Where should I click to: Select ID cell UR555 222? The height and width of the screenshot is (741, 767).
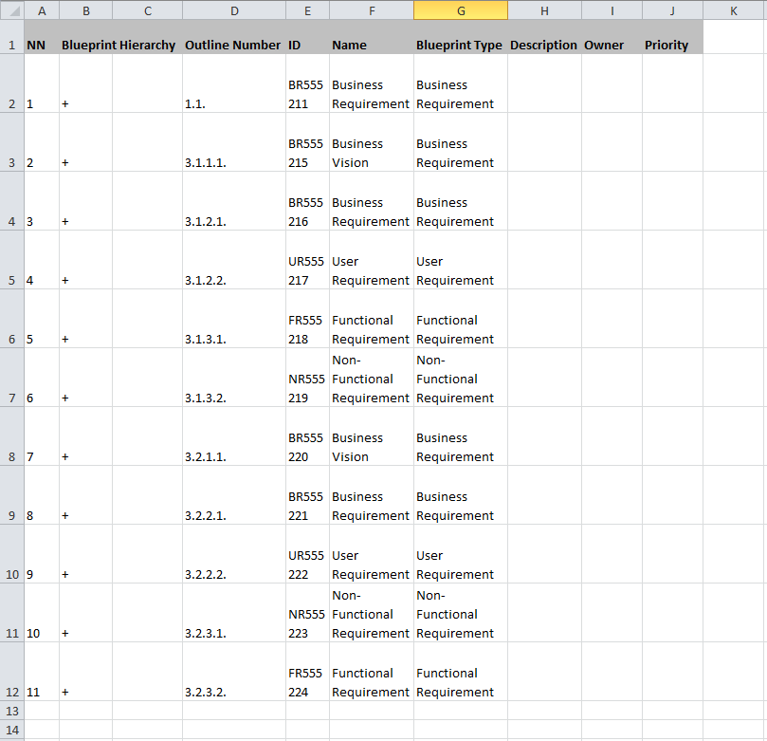click(x=308, y=553)
